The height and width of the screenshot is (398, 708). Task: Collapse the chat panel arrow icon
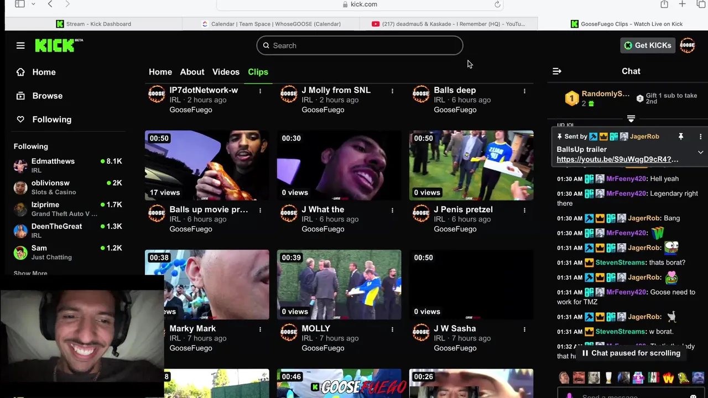(557, 71)
